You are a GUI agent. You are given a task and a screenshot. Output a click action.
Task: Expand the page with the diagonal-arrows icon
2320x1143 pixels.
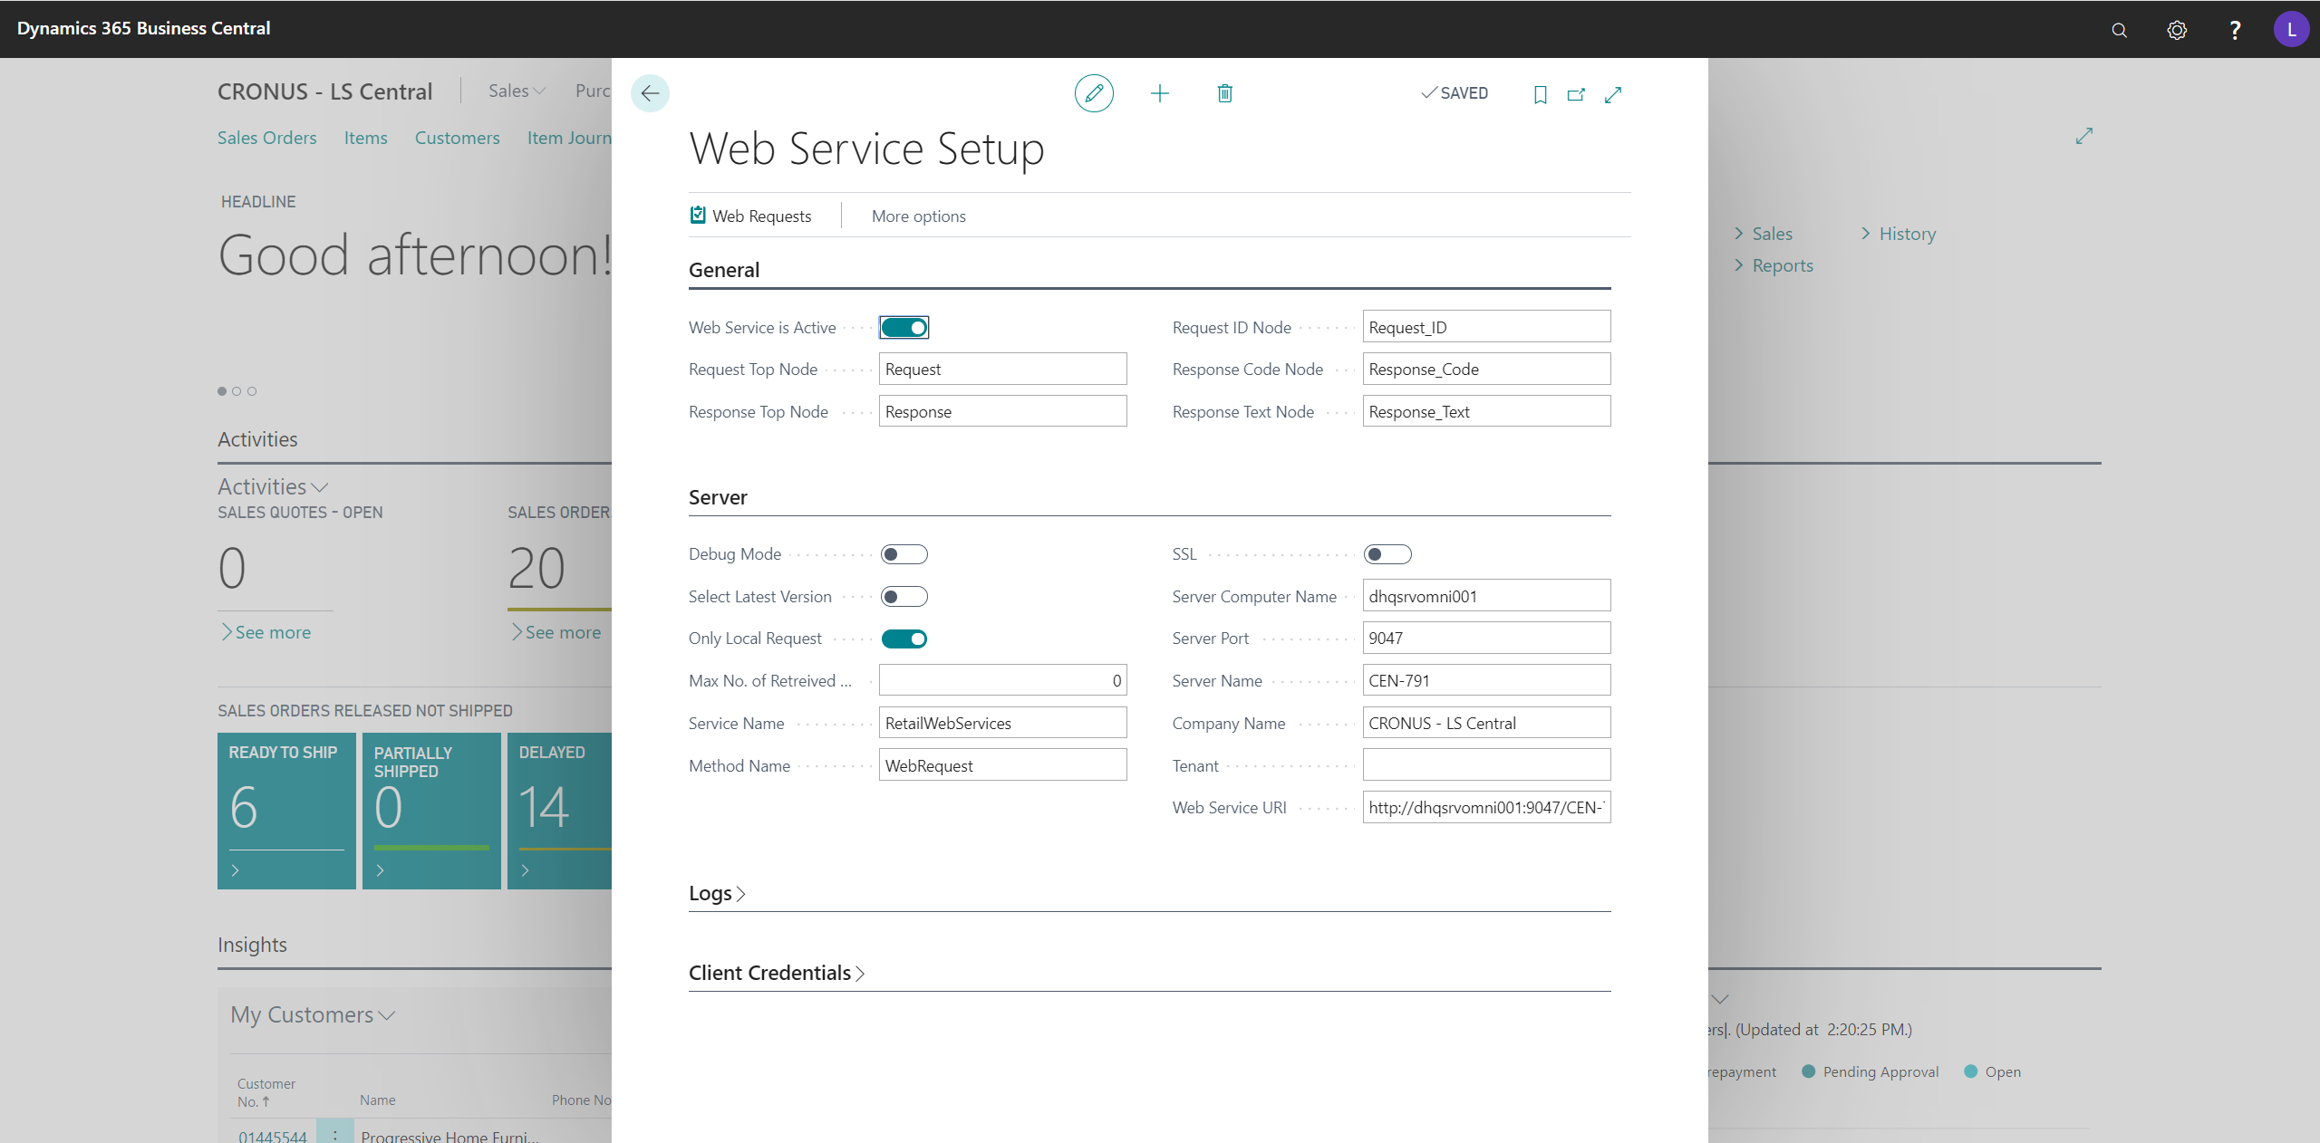[x=1613, y=94]
